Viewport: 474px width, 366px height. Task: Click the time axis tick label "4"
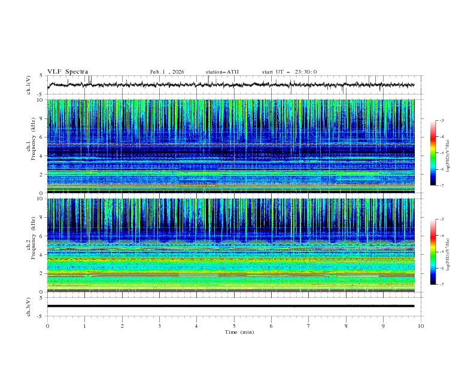tap(196, 326)
